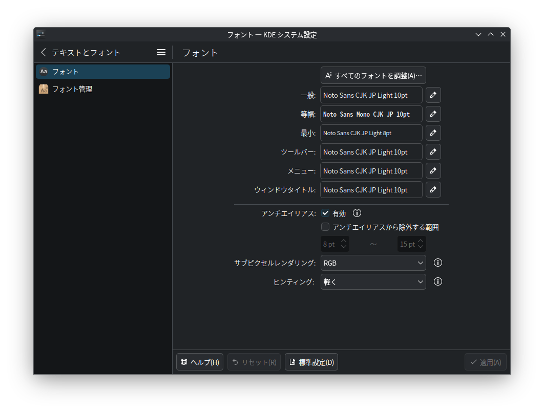
Task: Edit the ウィンドウタイトル font with pencil icon
Action: pos(433,190)
